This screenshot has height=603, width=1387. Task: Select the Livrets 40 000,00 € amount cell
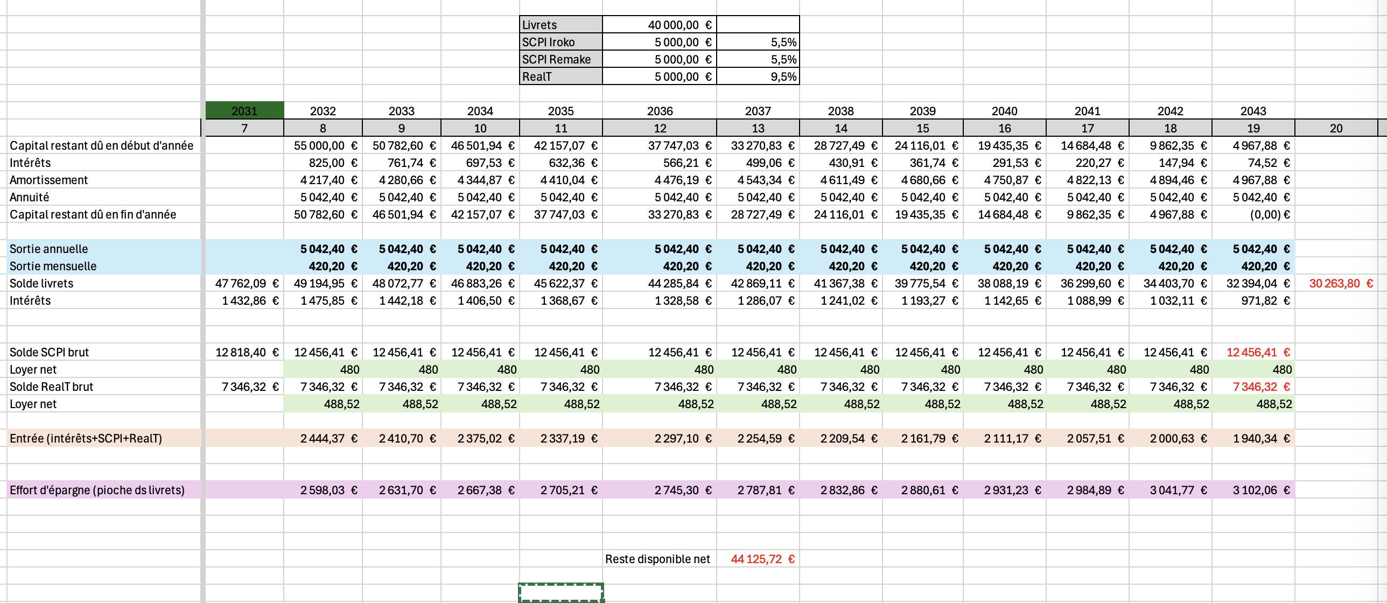[x=659, y=25]
